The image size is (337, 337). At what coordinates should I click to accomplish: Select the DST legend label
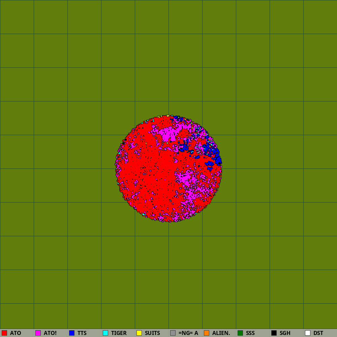[x=318, y=333]
